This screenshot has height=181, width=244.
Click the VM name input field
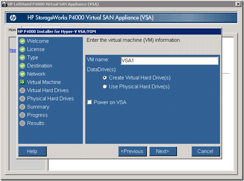(x=170, y=61)
